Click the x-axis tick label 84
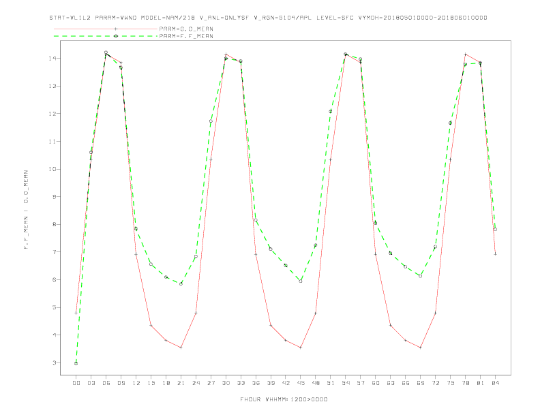The image size is (540, 417). pos(496,383)
